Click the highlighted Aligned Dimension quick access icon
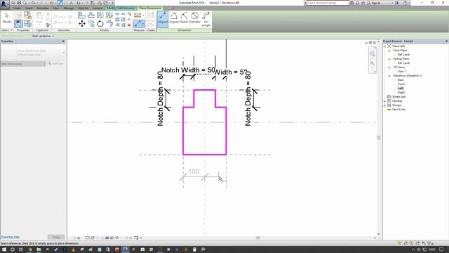This screenshot has height=253, width=449. tap(60, 3)
